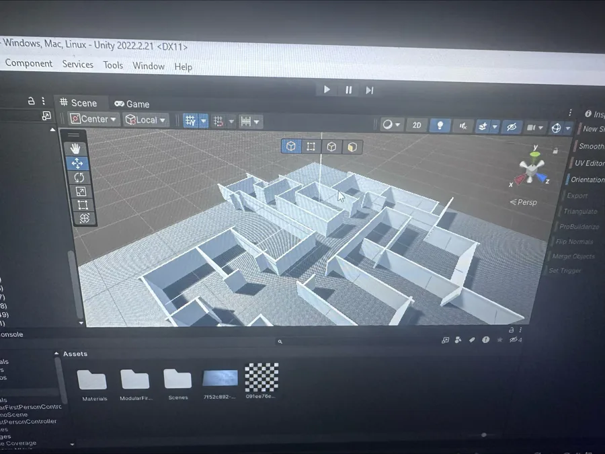Click ProBuilder UV Editor button
Image resolution: width=605 pixels, height=454 pixels.
589,163
